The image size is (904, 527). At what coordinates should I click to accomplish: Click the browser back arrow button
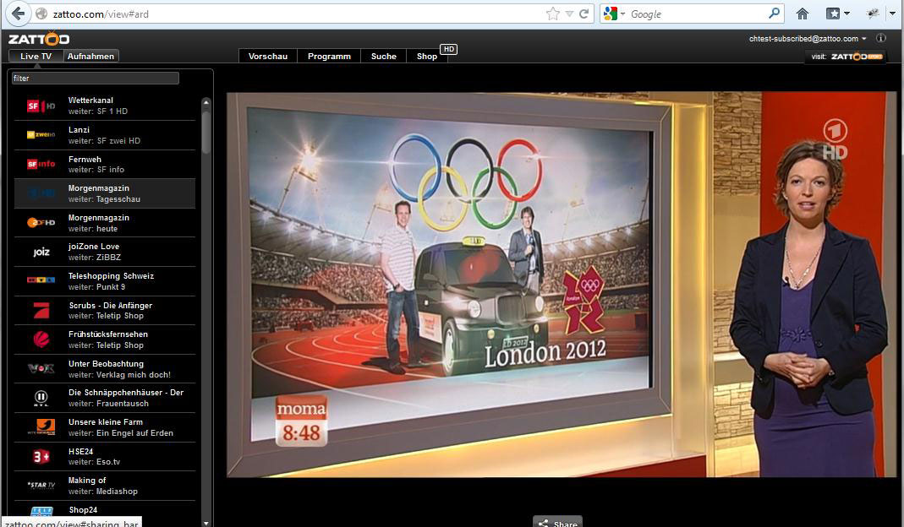pos(18,14)
